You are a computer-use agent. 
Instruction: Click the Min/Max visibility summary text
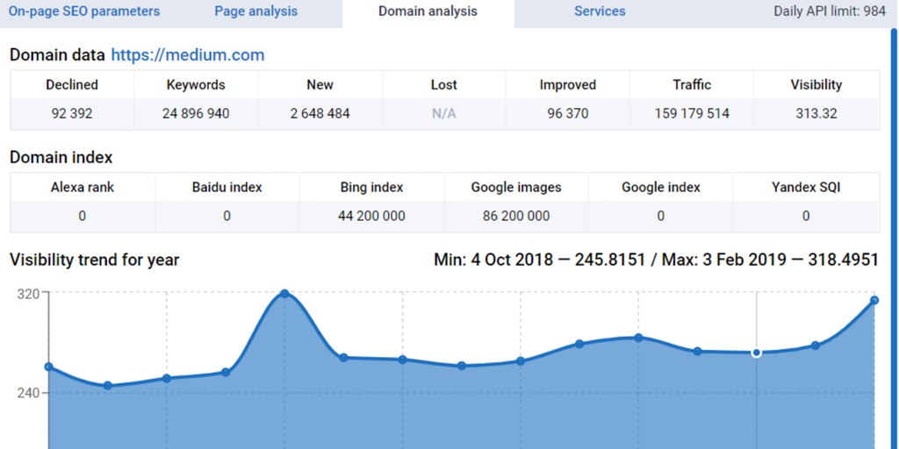[x=656, y=260]
